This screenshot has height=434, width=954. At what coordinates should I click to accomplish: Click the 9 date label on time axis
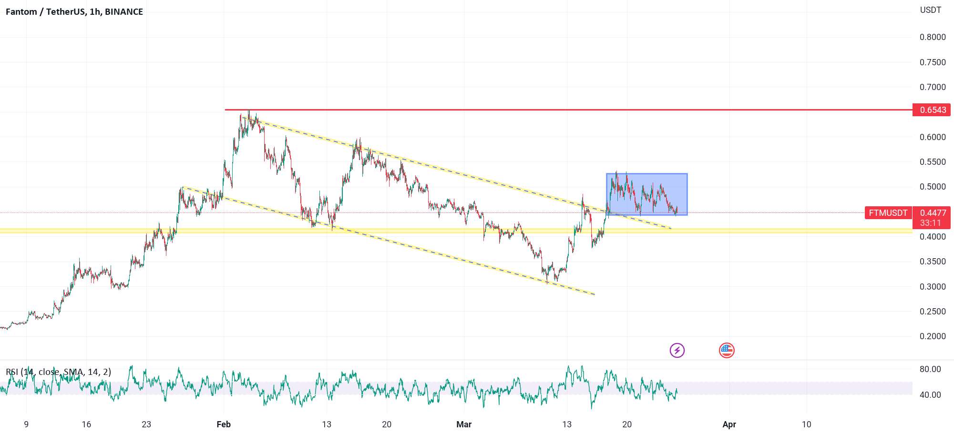click(x=26, y=424)
